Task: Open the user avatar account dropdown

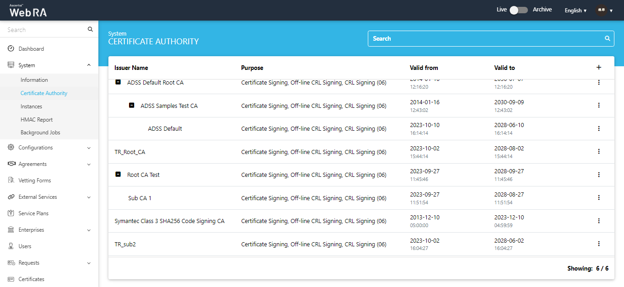Action: pyautogui.click(x=604, y=11)
